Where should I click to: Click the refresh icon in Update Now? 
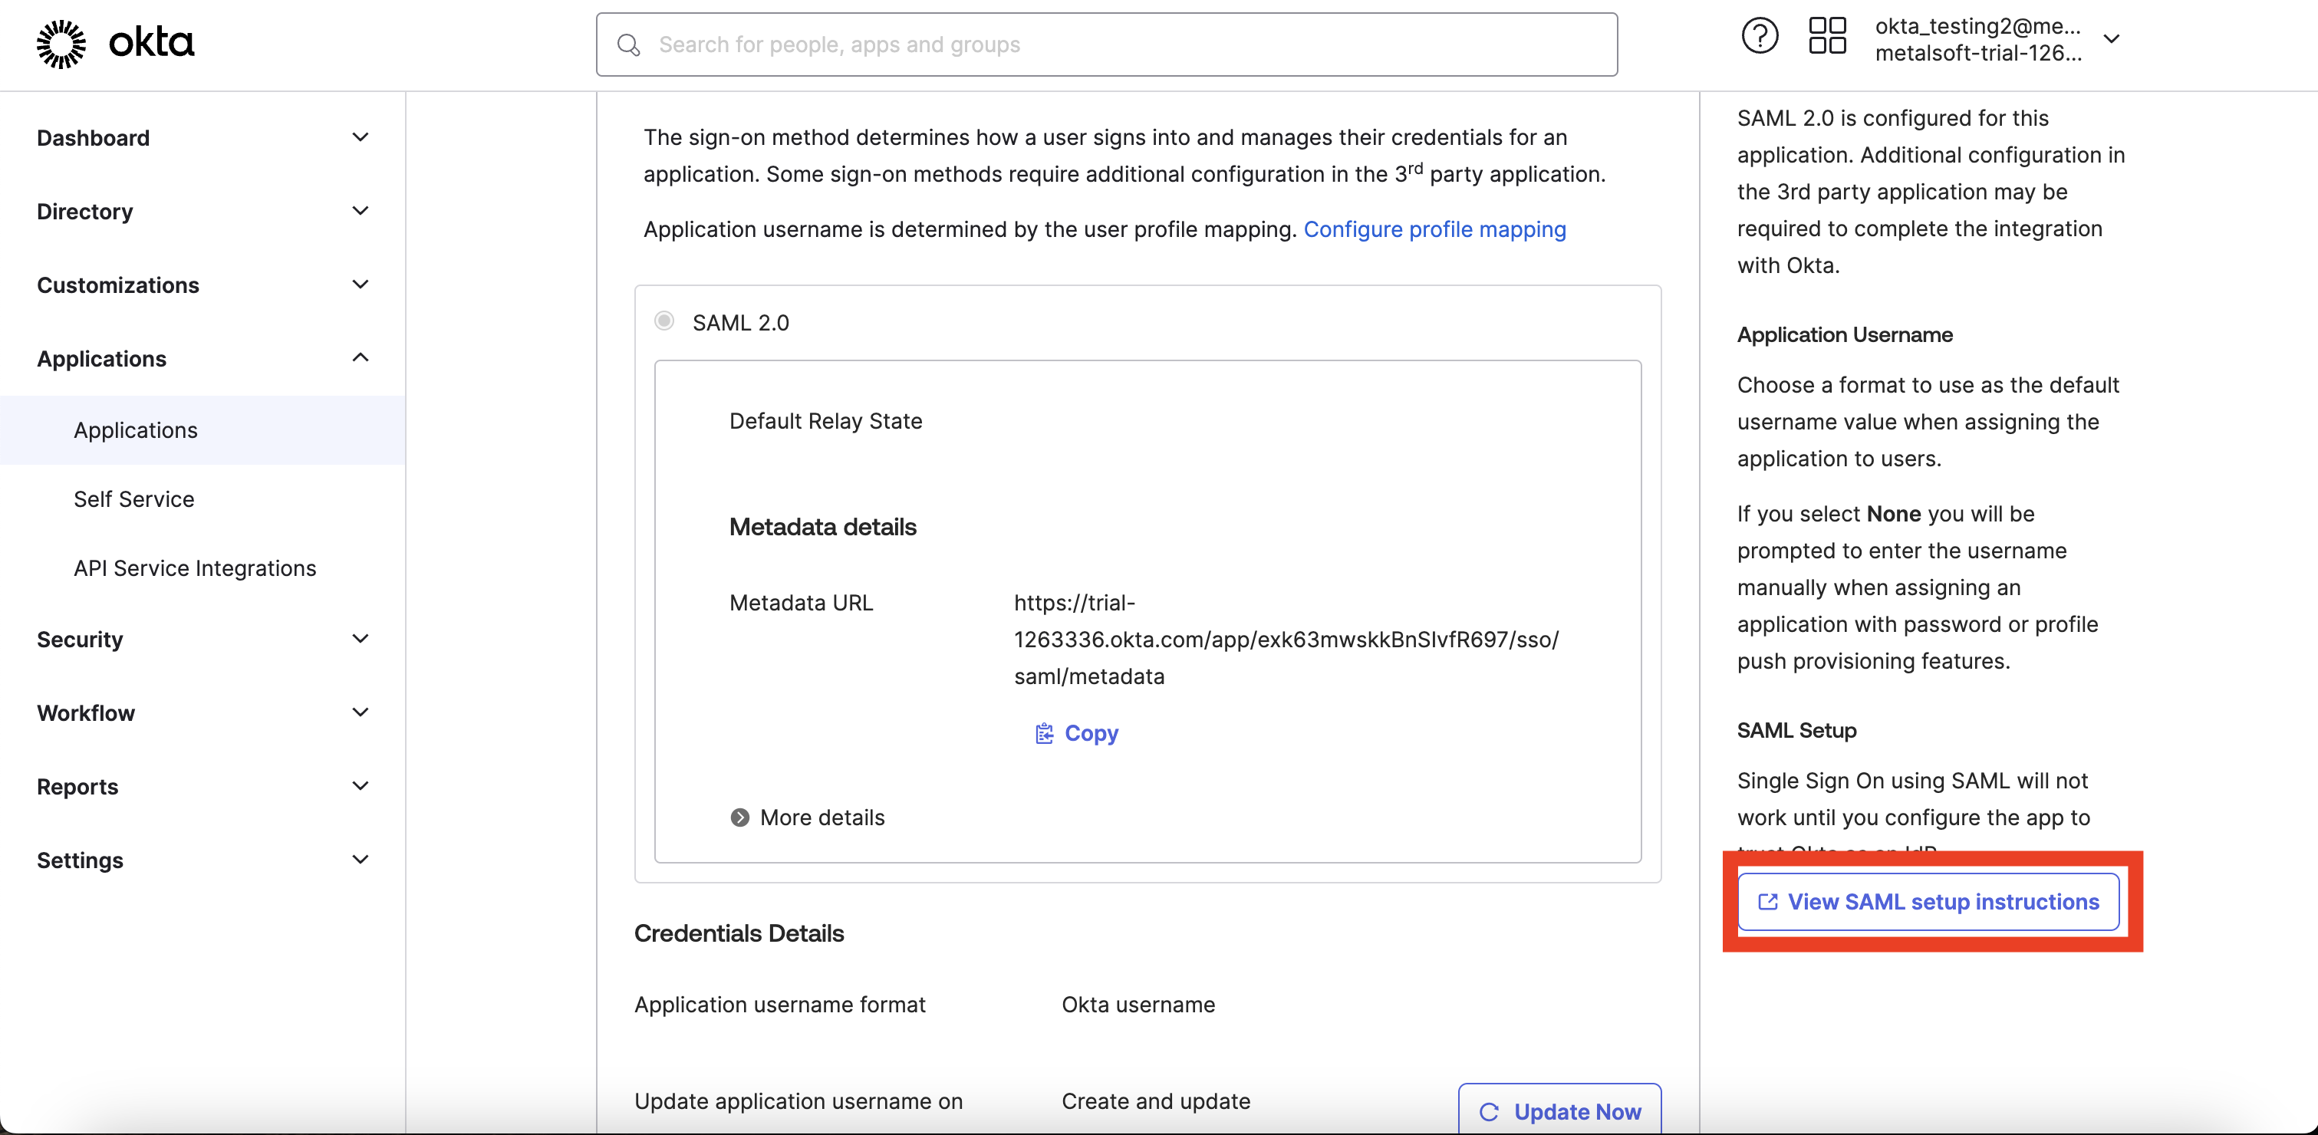[x=1490, y=1112]
